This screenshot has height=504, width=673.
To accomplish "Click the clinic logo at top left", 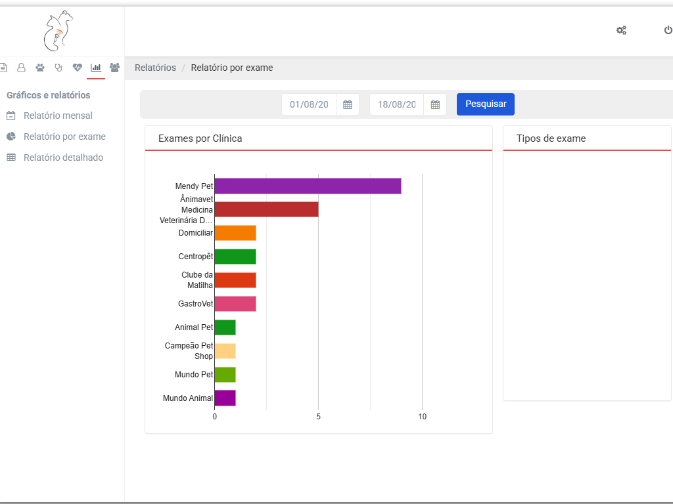I will pyautogui.click(x=58, y=31).
